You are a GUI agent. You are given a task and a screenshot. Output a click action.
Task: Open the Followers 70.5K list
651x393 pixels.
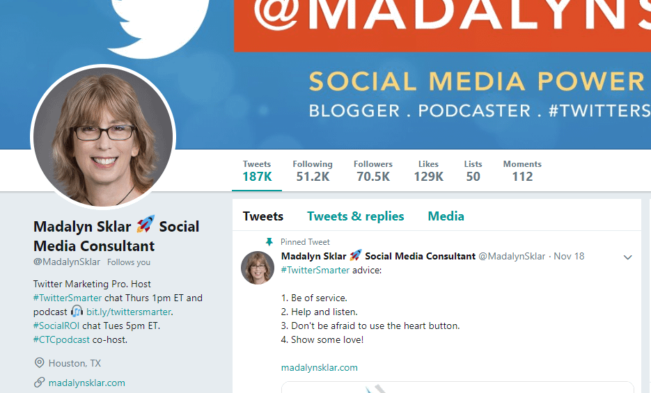click(x=372, y=171)
